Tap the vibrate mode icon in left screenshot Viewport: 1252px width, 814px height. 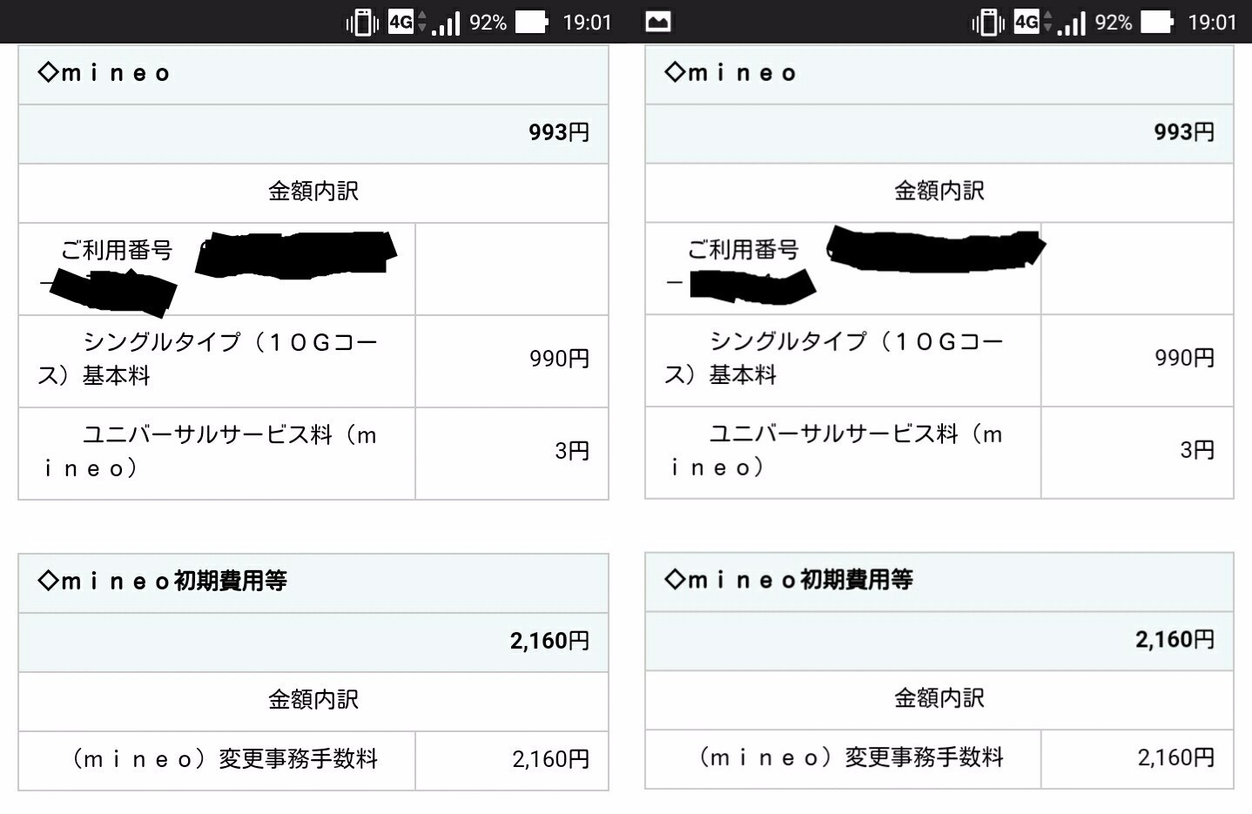(x=362, y=22)
